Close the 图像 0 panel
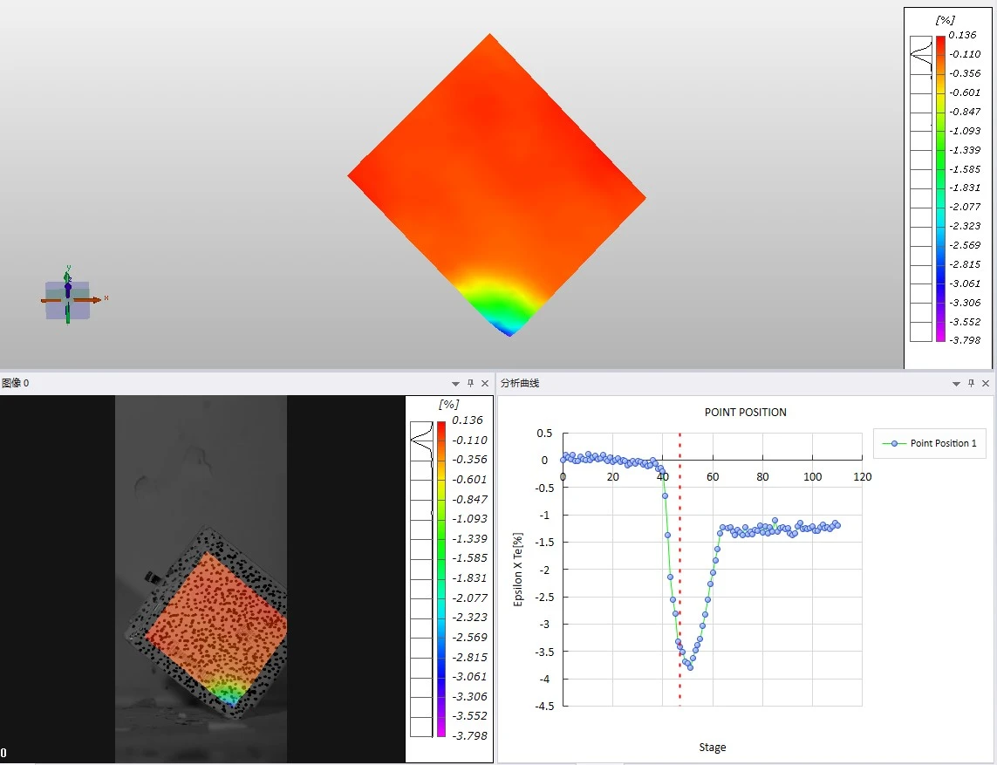Viewport: 997px width, 765px height. (486, 384)
